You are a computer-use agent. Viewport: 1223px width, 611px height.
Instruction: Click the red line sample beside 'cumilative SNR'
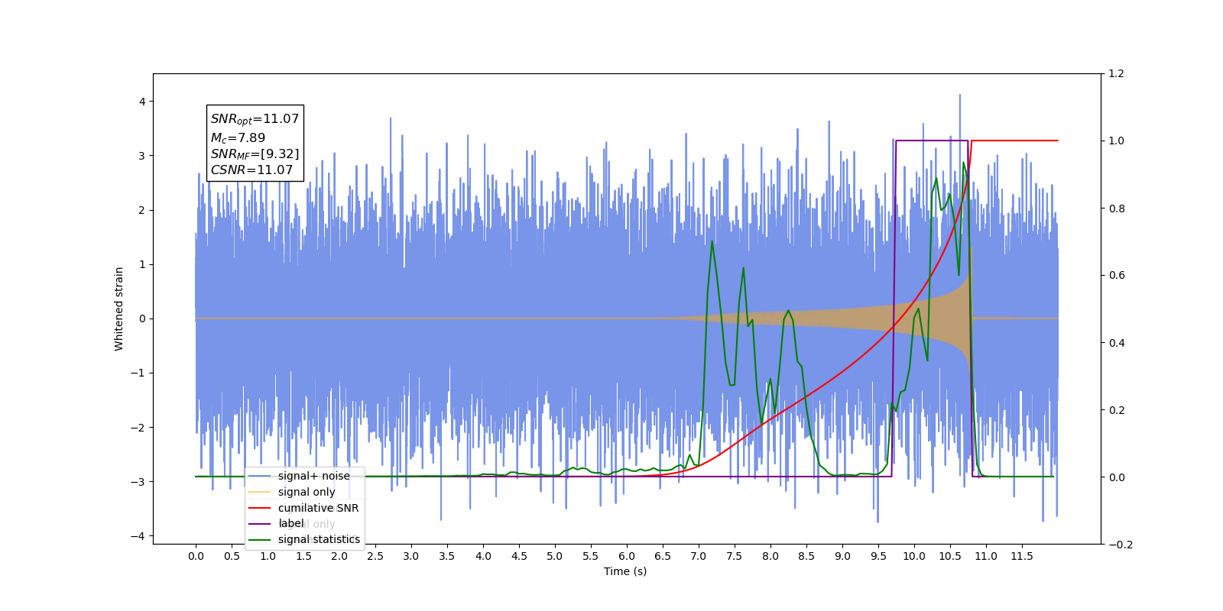[260, 508]
